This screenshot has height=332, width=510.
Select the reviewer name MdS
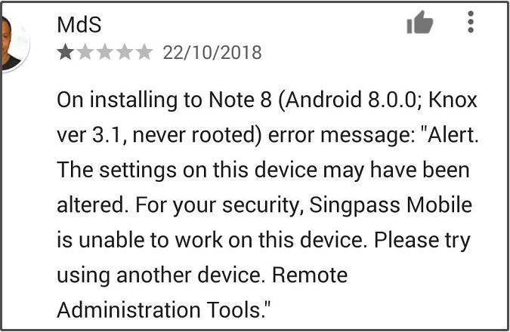[x=79, y=25]
